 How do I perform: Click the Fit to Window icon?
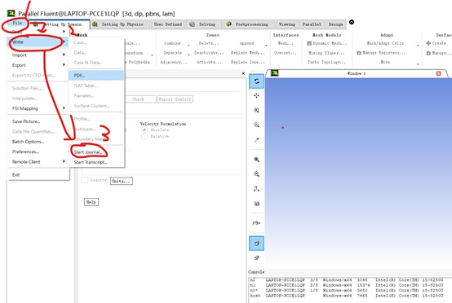click(256, 160)
